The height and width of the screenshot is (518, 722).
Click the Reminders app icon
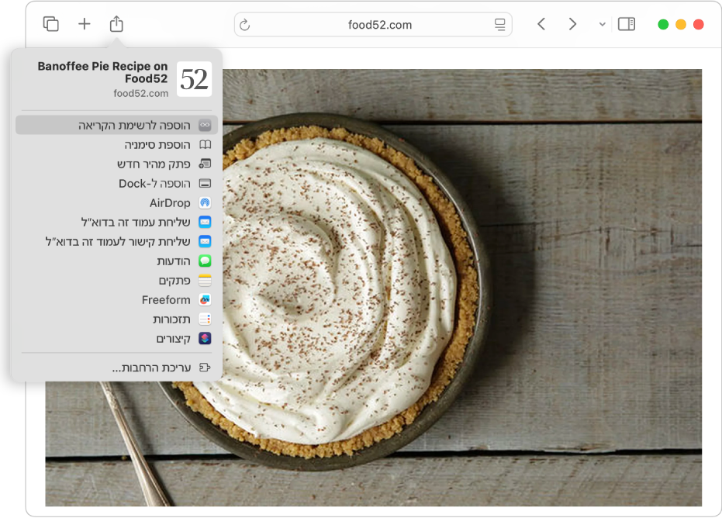click(205, 319)
